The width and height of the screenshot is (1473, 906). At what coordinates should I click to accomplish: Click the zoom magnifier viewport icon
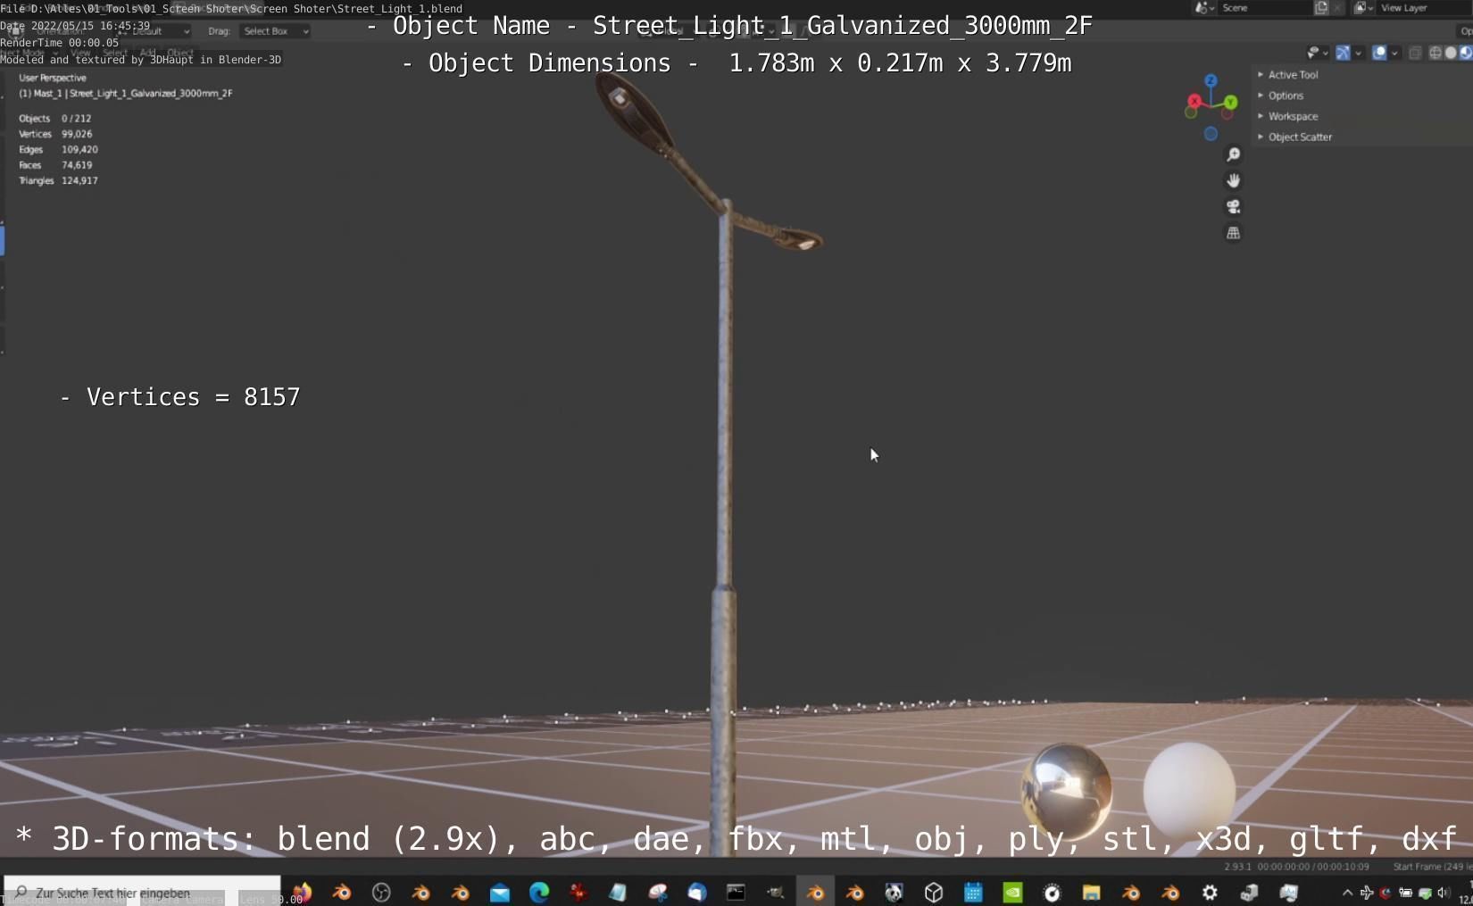tap(1233, 155)
